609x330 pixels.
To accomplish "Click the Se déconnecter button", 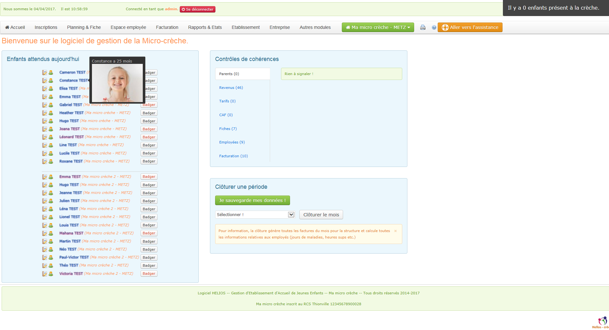I will pyautogui.click(x=197, y=9).
